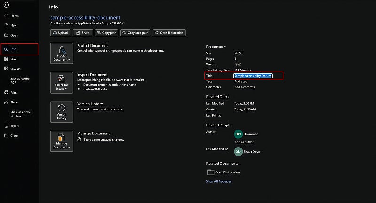This screenshot has height=203, width=376.
Task: Click the 'Custom XML data' bullet
Action: tap(95, 89)
